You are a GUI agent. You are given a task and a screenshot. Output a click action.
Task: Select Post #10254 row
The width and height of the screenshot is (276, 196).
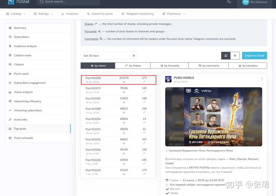click(118, 121)
